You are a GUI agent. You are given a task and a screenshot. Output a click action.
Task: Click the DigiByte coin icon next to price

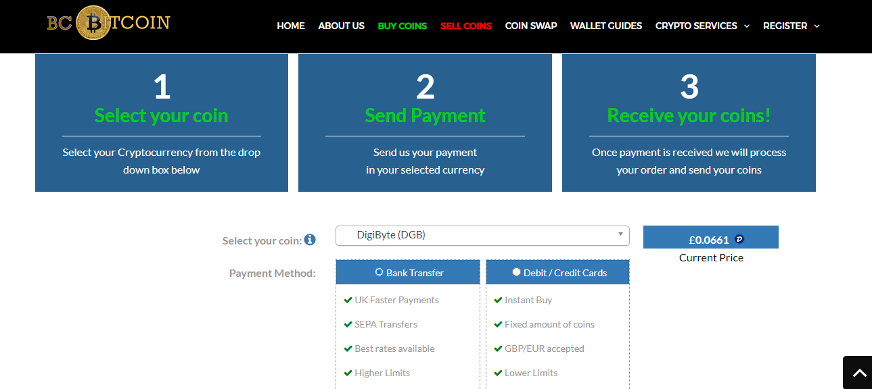click(739, 239)
